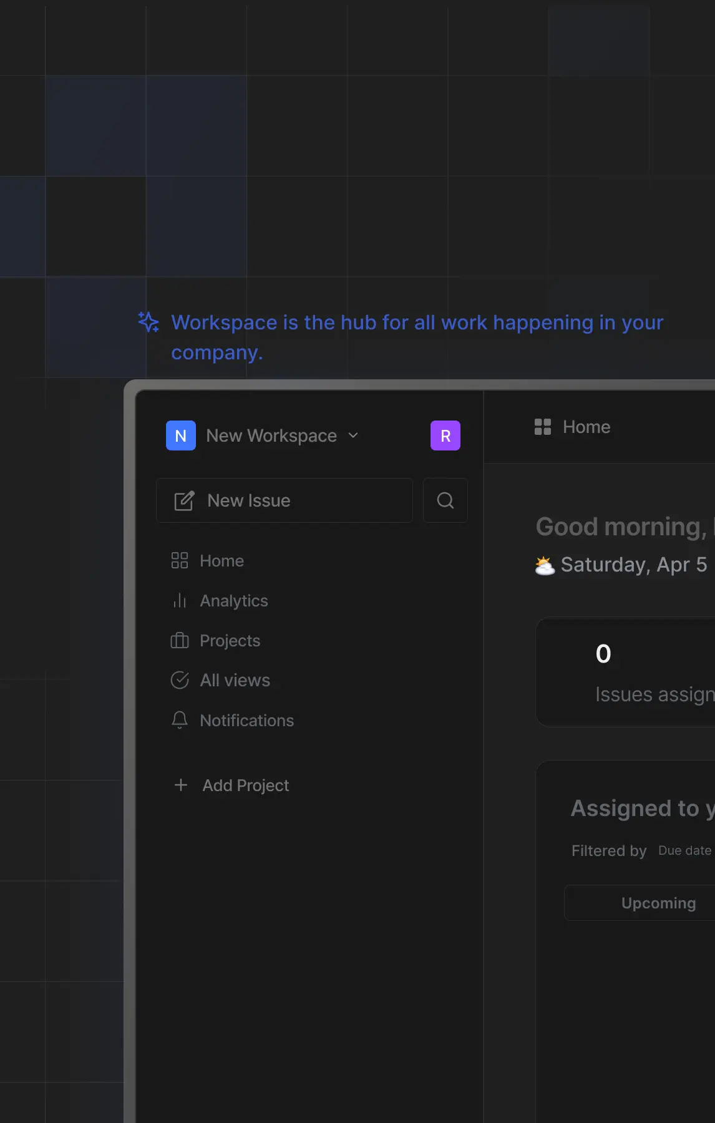Open the Due date filter option
Image resolution: width=715 pixels, height=1123 pixels.
684,850
